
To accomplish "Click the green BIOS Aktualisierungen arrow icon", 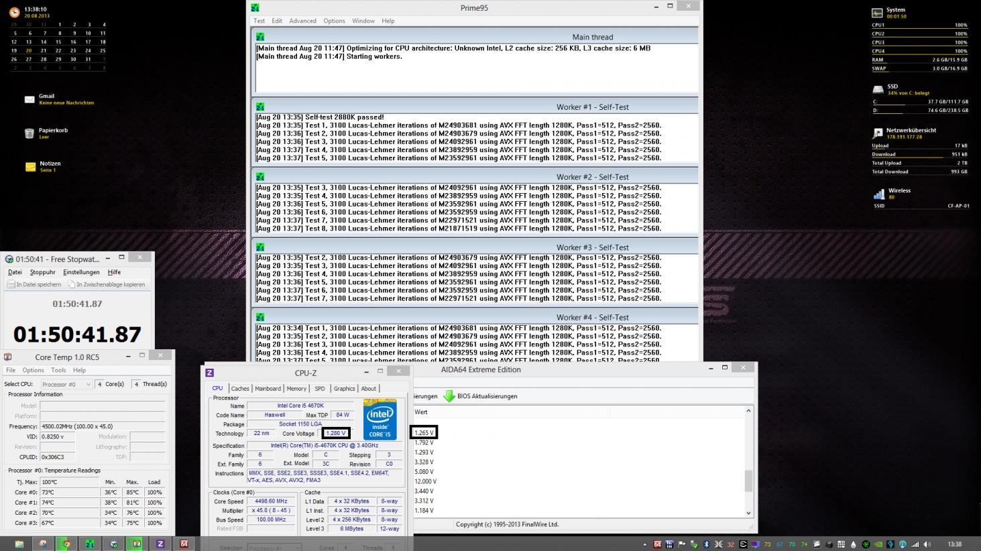I will [x=449, y=396].
